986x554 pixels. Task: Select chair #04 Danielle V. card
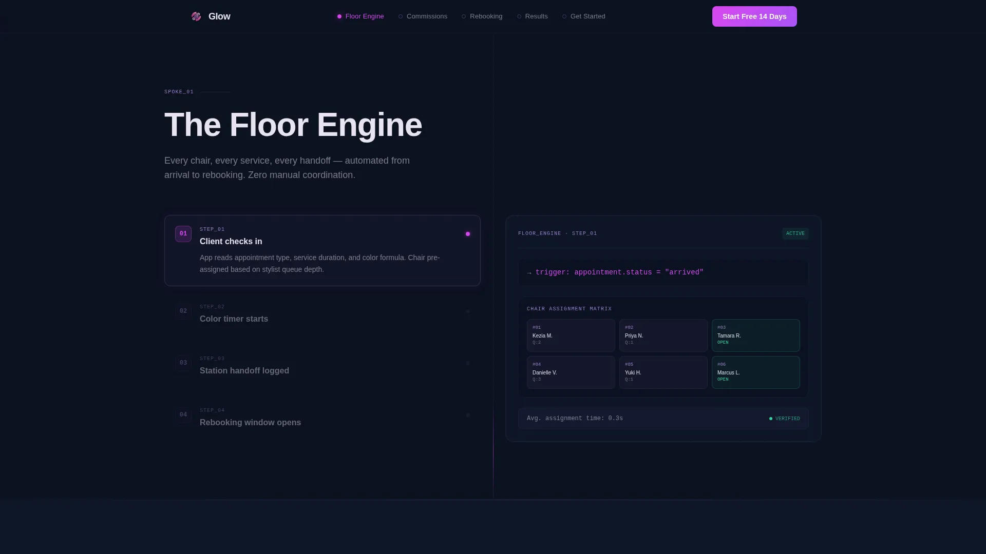click(571, 372)
